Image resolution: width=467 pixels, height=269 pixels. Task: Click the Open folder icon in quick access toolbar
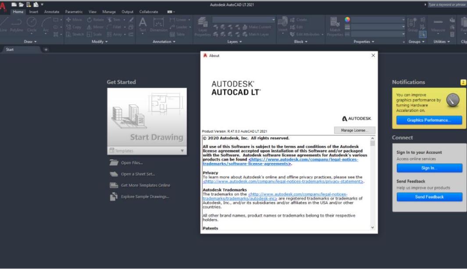tap(21, 4)
